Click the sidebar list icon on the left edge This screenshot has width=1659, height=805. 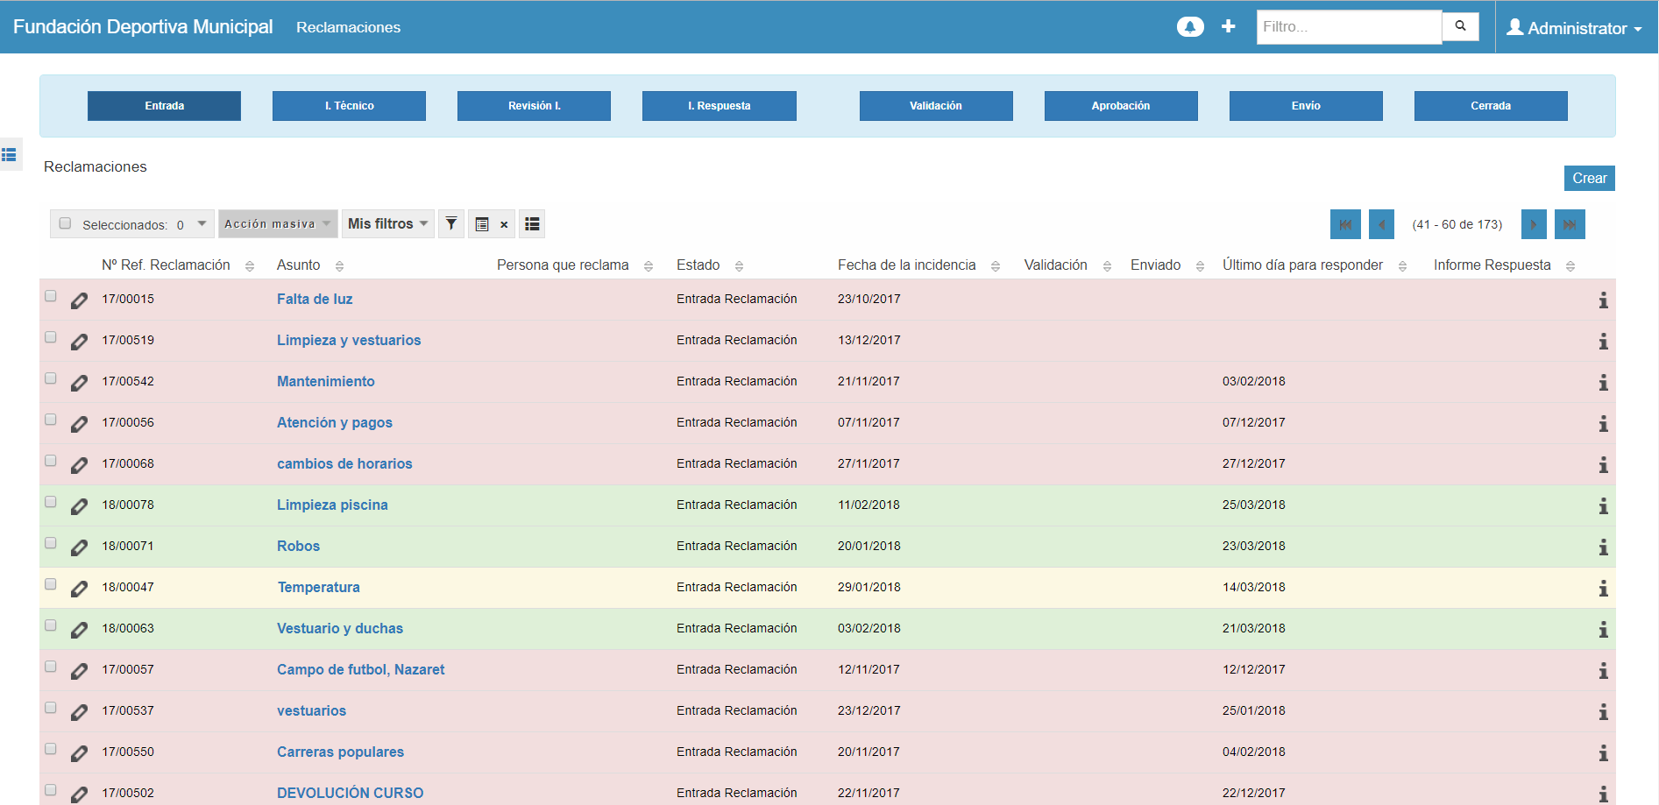[11, 155]
